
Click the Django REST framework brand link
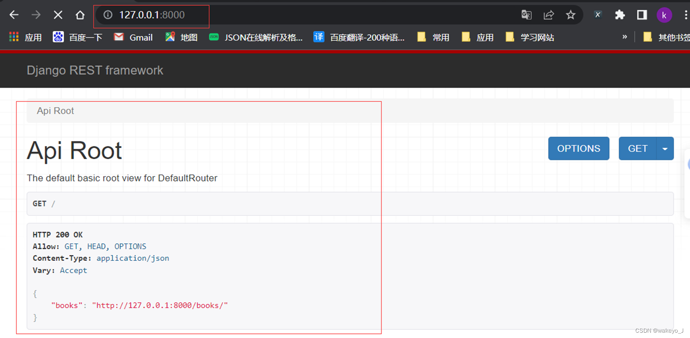(95, 71)
